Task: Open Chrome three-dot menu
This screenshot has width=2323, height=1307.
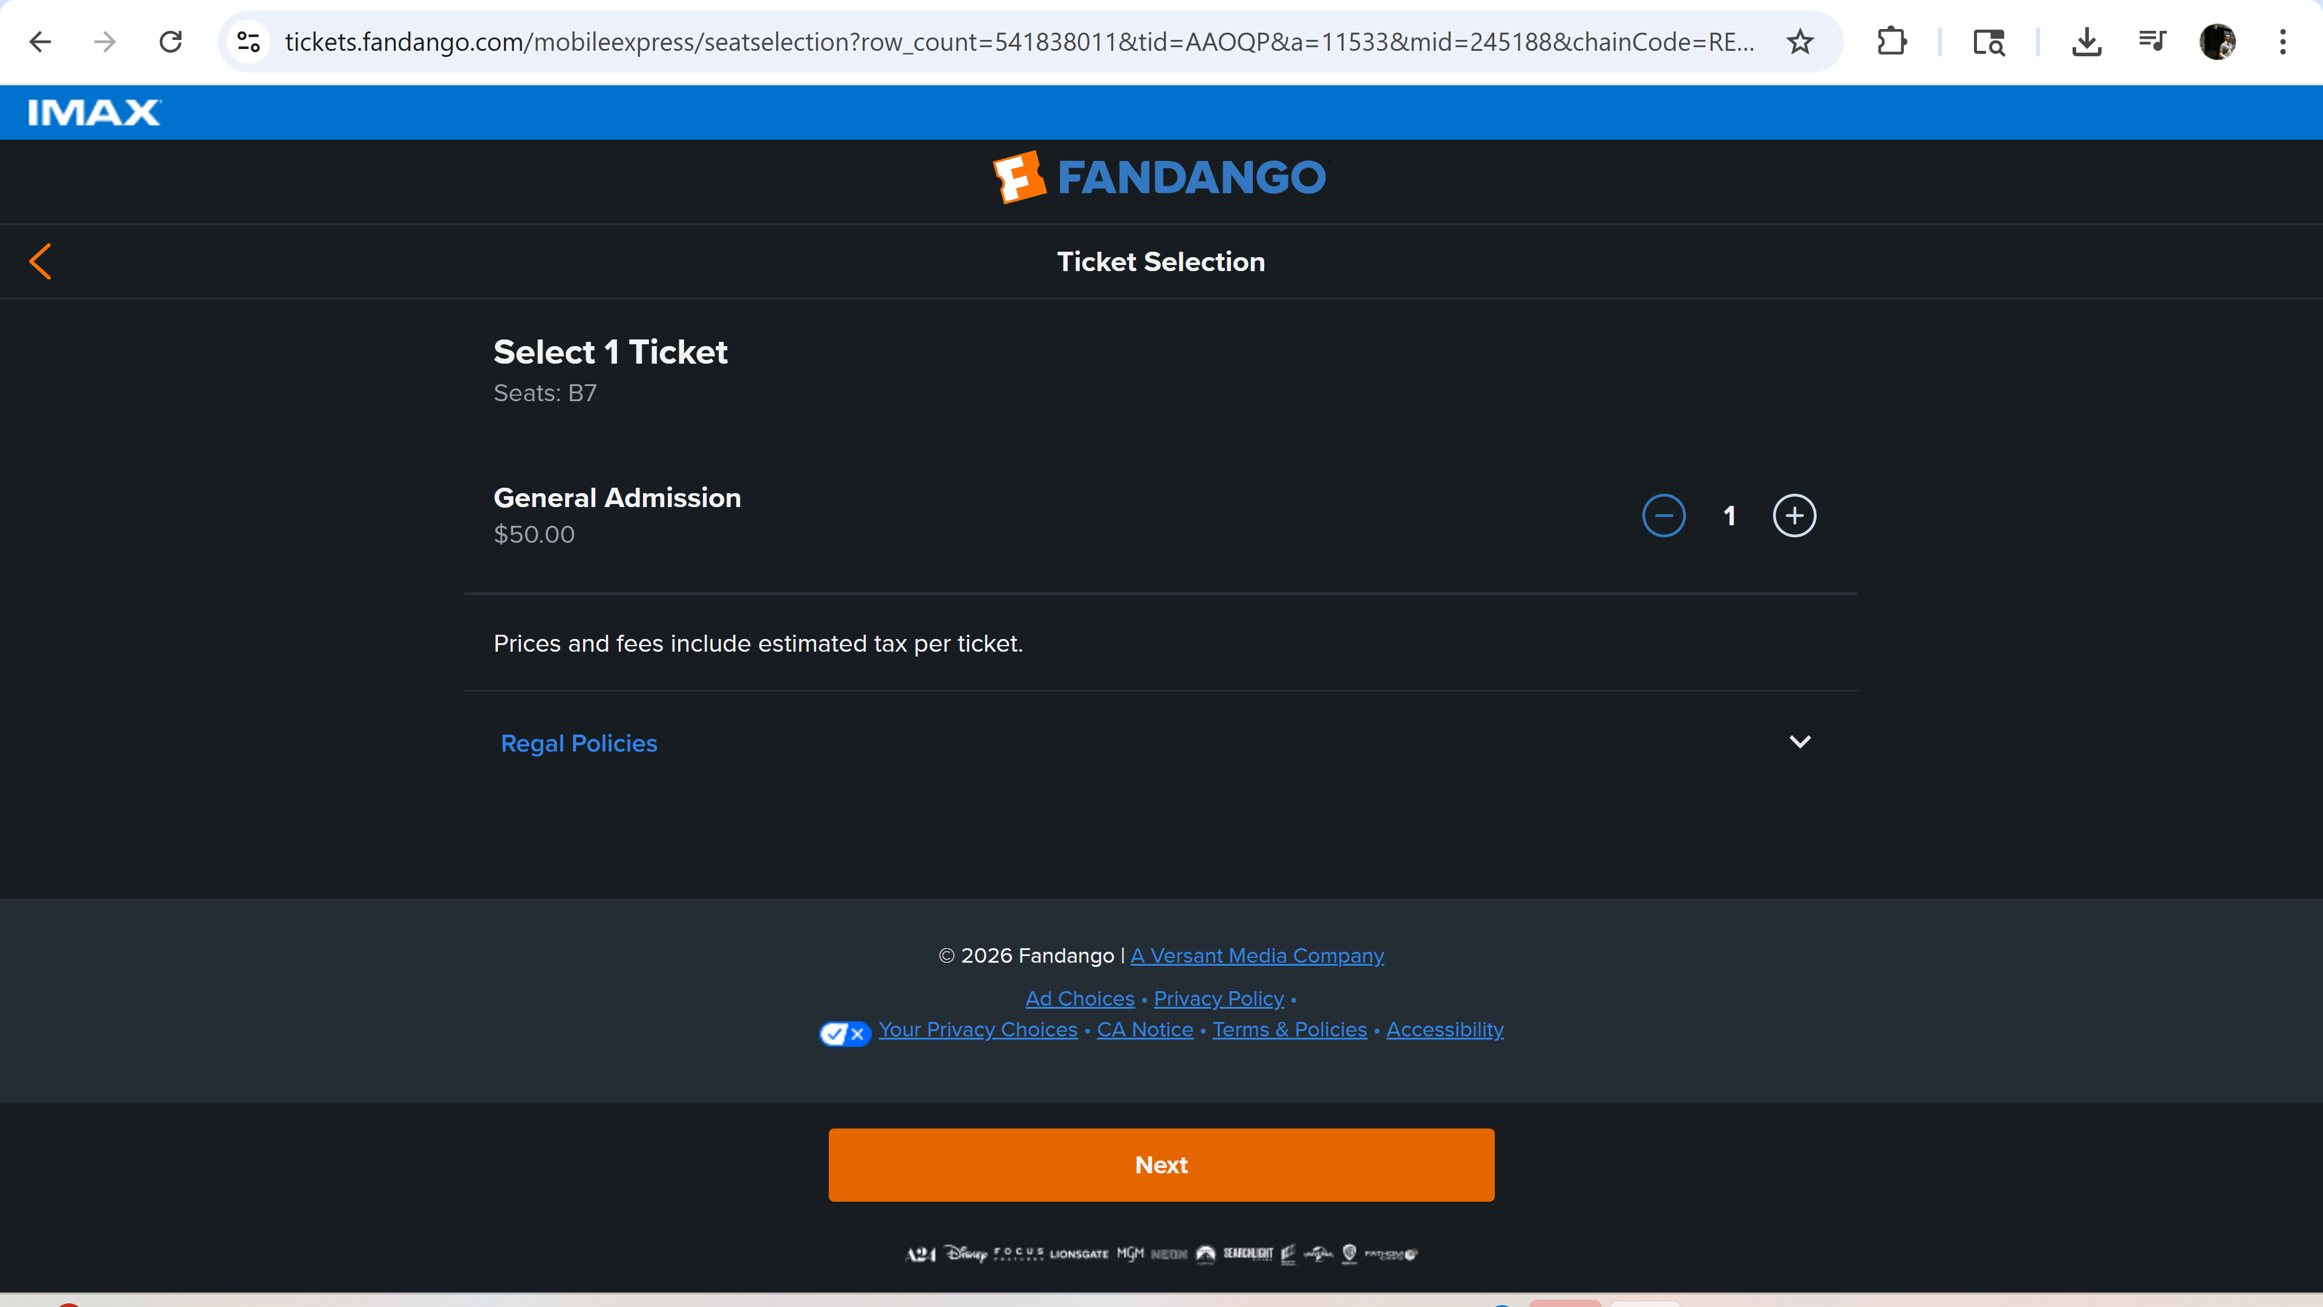Action: (2282, 42)
